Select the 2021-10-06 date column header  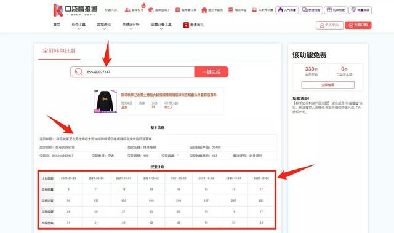tap(261, 178)
